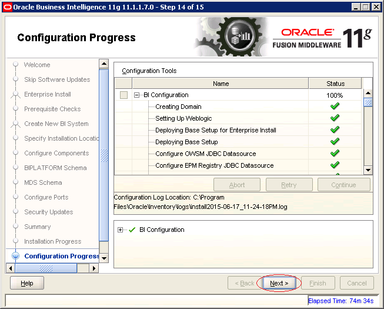Image resolution: width=384 pixels, height=309 pixels.
Task: Select MDS Schema step
Action: click(x=43, y=182)
